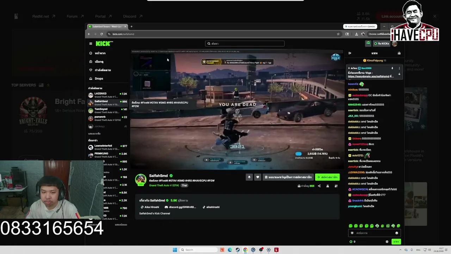Bookmark this page with the star icon

tap(338, 34)
